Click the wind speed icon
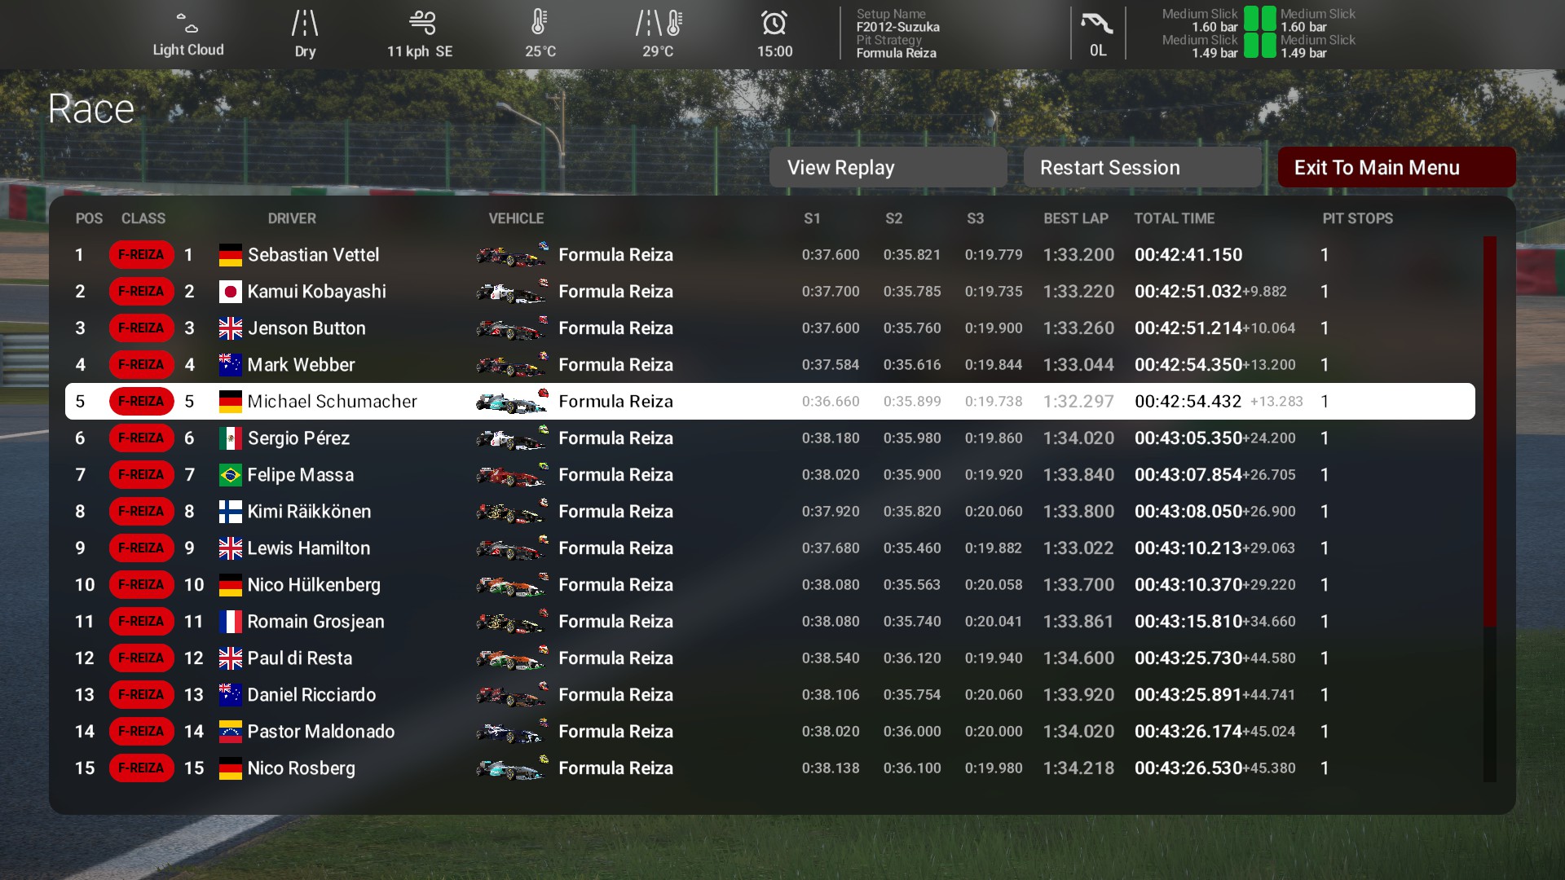 point(422,22)
